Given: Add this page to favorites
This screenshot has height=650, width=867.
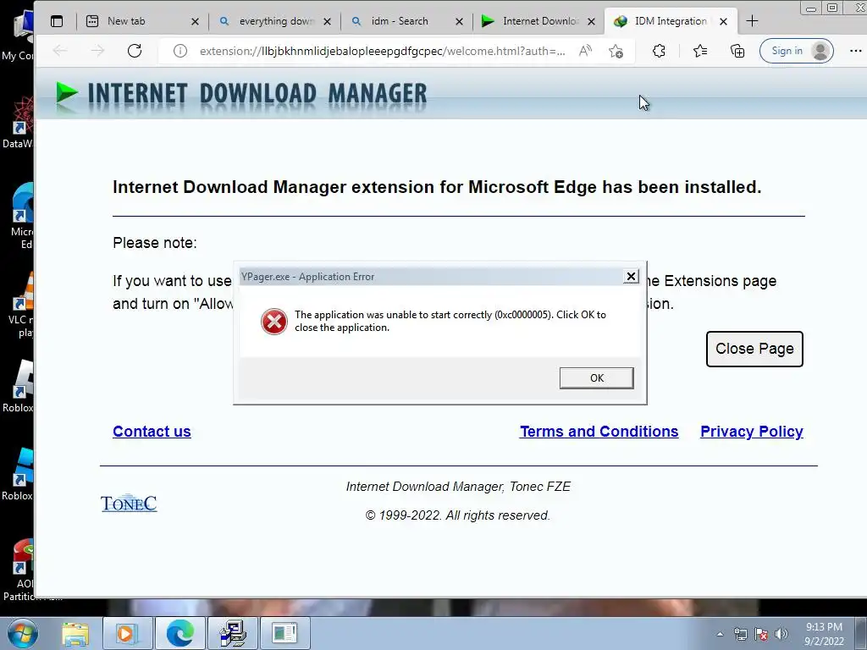Looking at the screenshot, I should click(616, 51).
